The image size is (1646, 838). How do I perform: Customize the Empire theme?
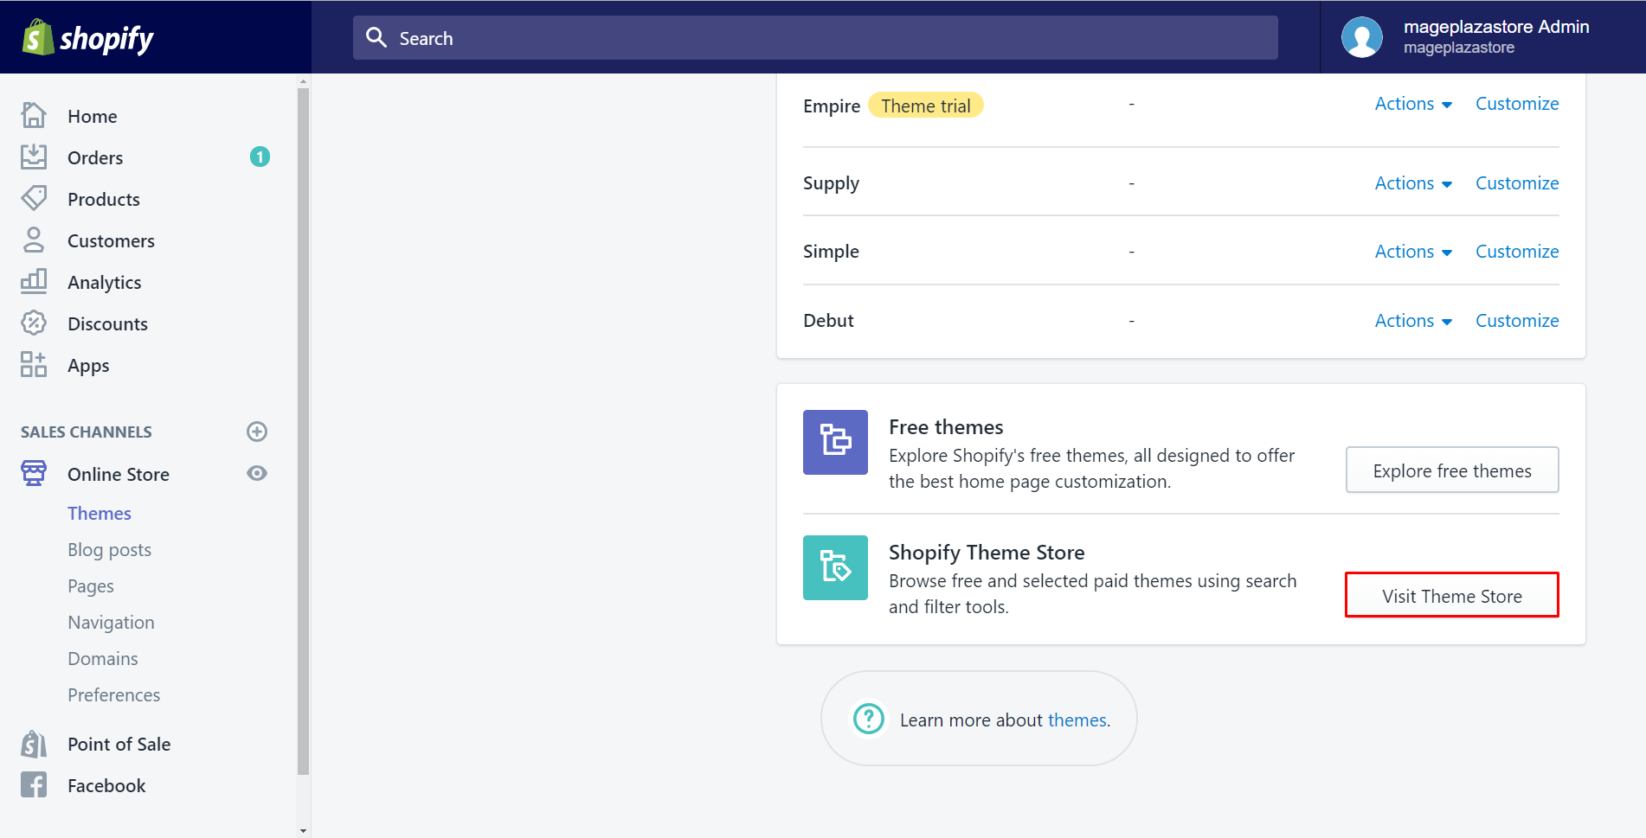tap(1517, 104)
